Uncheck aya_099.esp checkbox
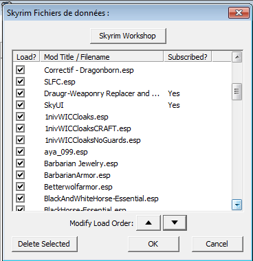The height and width of the screenshot is (261, 253). coord(21,151)
